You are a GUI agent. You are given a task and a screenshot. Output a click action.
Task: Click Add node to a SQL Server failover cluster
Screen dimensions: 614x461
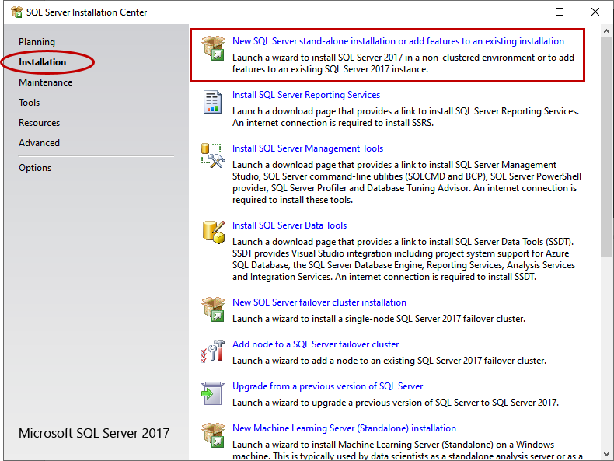pos(316,344)
